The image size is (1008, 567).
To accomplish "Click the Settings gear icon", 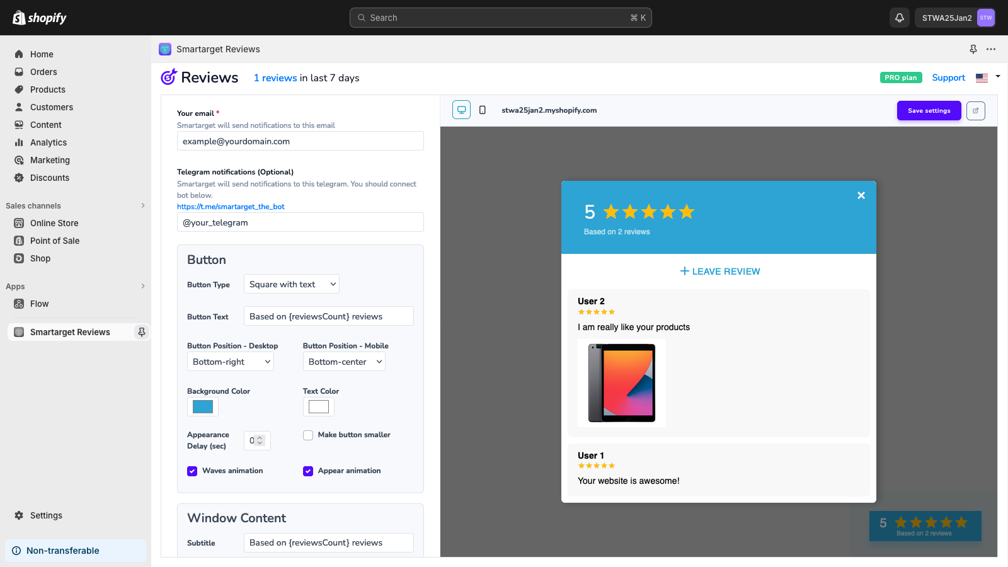I will [x=19, y=515].
